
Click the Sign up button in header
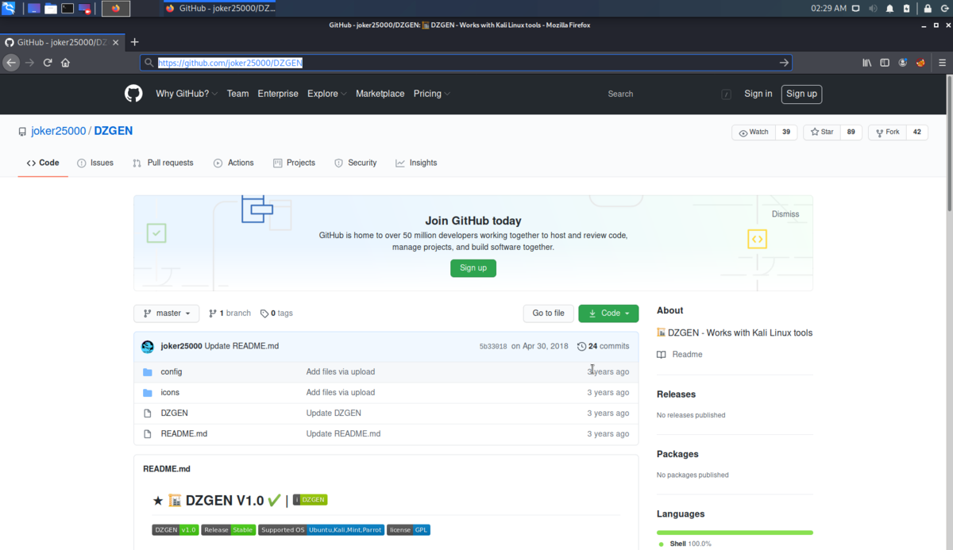click(x=801, y=94)
